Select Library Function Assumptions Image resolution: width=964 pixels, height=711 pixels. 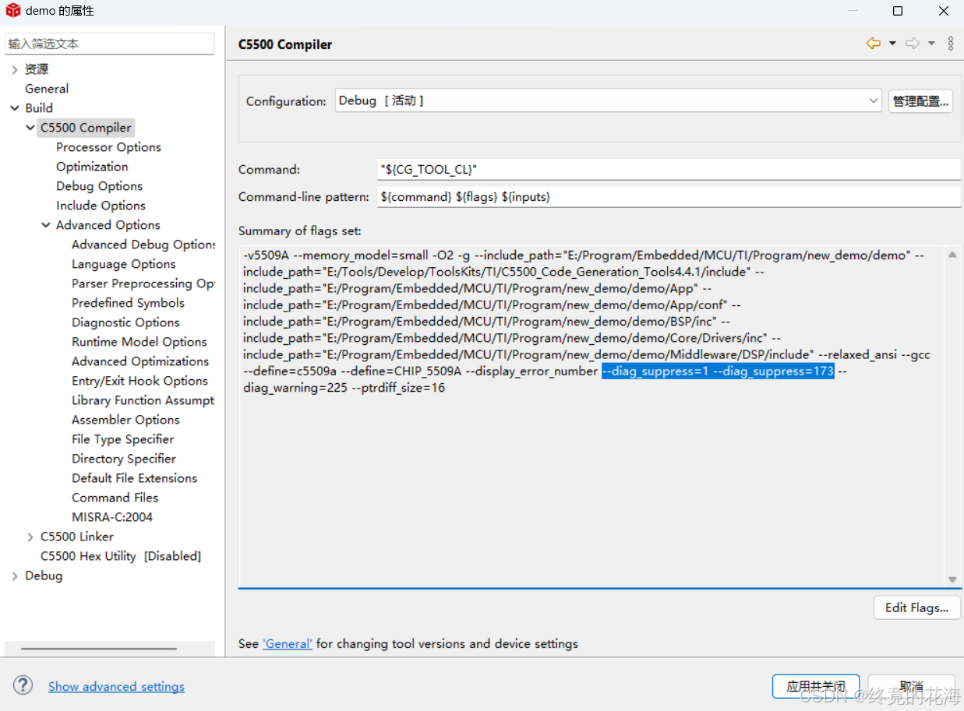[143, 400]
